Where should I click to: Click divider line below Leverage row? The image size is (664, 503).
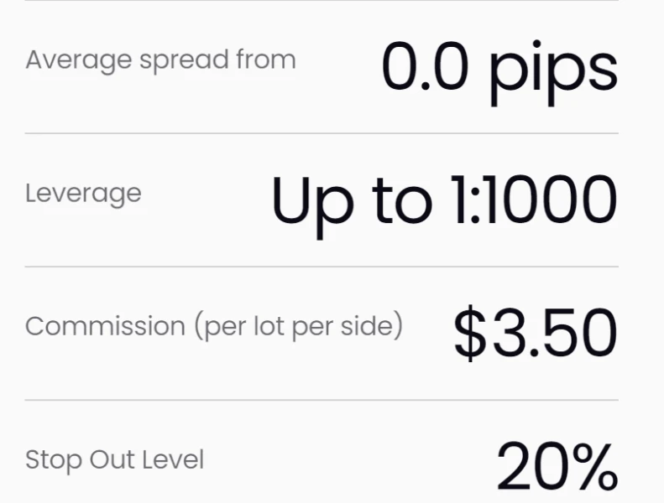322,267
